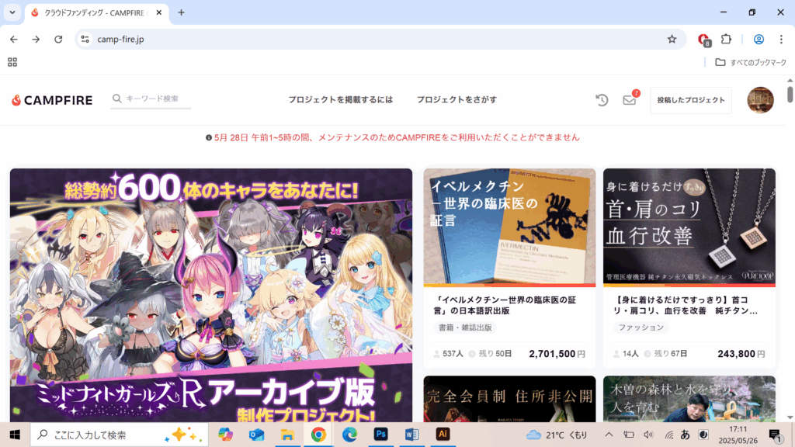Open the user avatar menu
This screenshot has width=795, height=447.
pyautogui.click(x=760, y=100)
